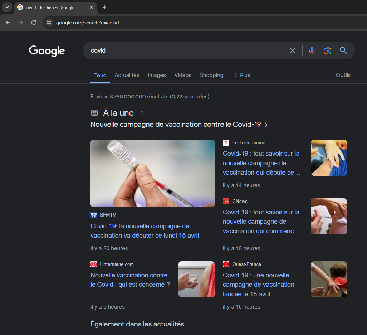Click the 'il y a 20 heures' timestamp

(x=109, y=248)
